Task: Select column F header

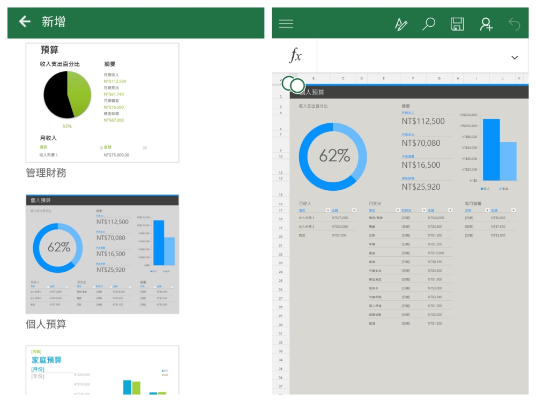Action: [414, 79]
